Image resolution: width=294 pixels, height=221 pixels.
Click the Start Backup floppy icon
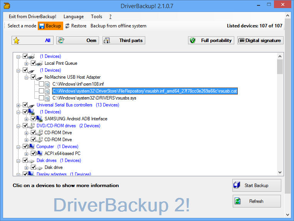point(237,185)
